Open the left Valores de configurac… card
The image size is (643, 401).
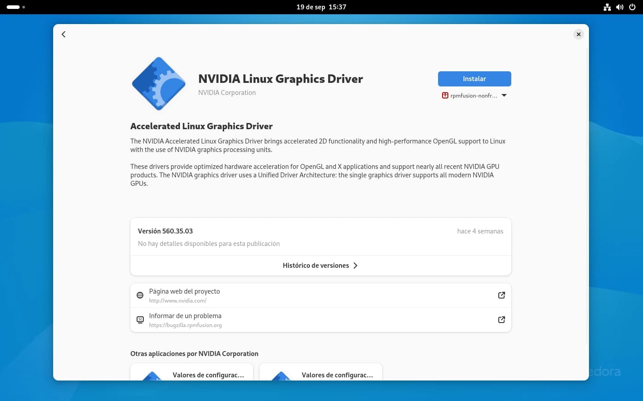192,372
